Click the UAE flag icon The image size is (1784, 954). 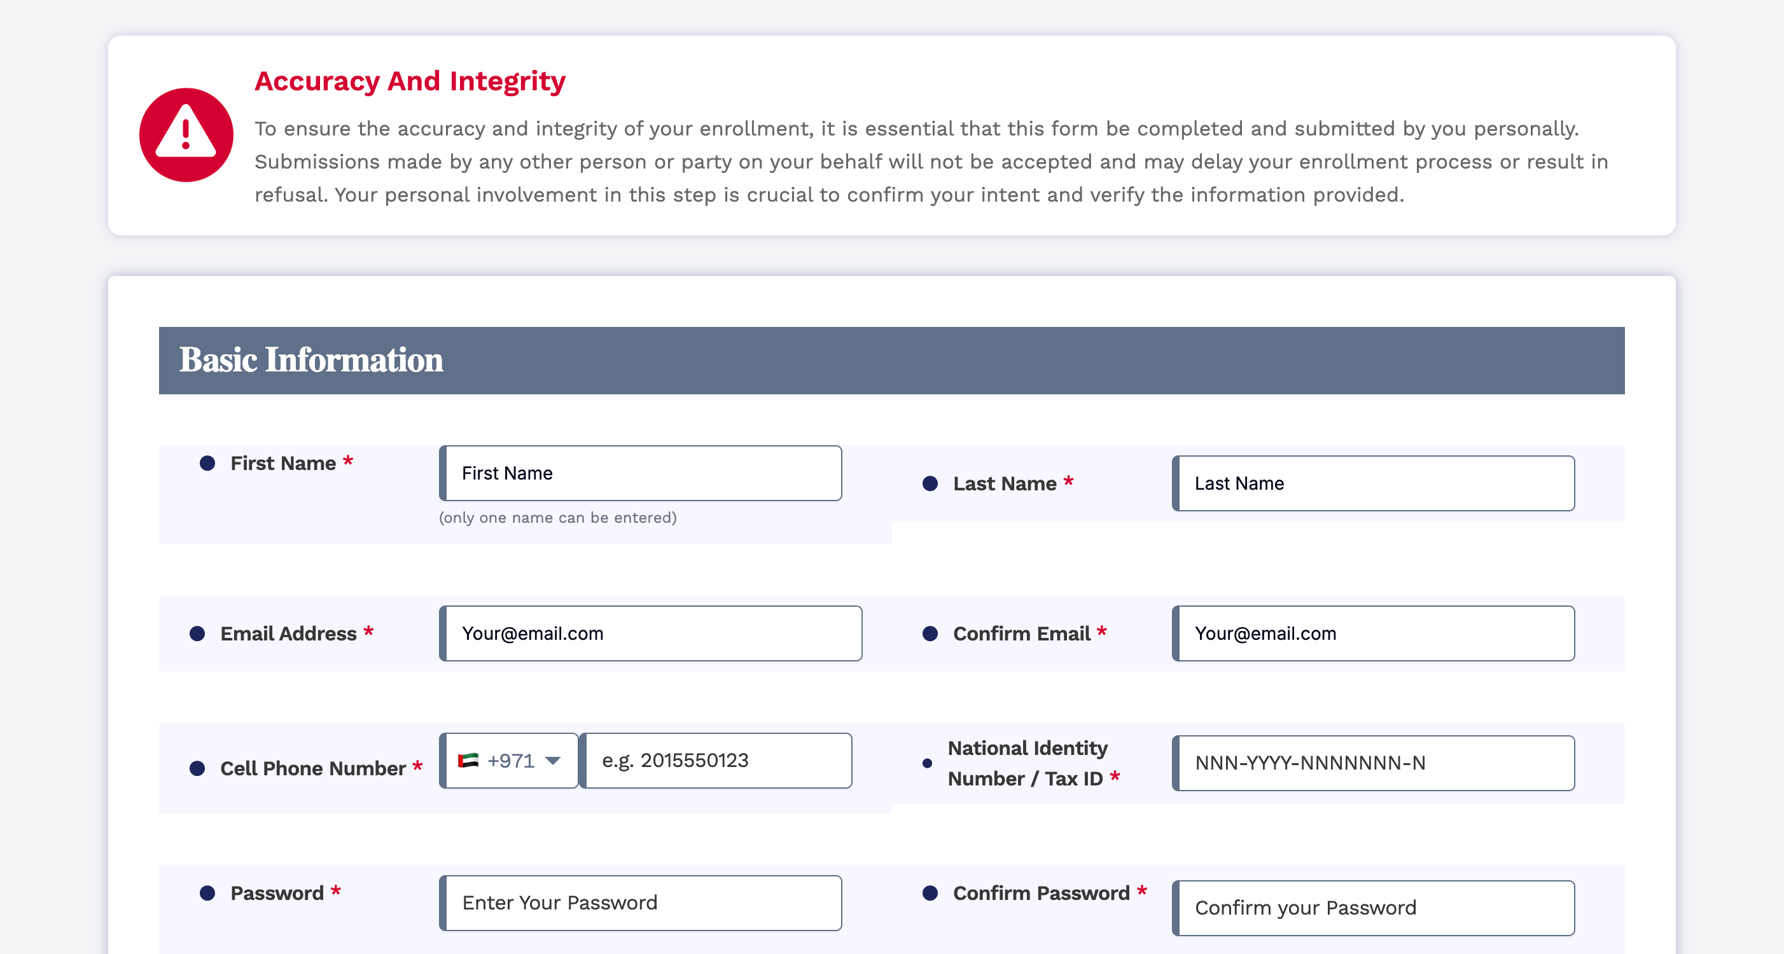click(x=468, y=760)
